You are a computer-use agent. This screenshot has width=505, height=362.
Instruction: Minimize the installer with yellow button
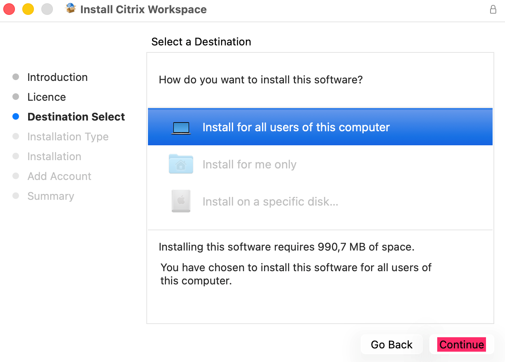(x=28, y=9)
